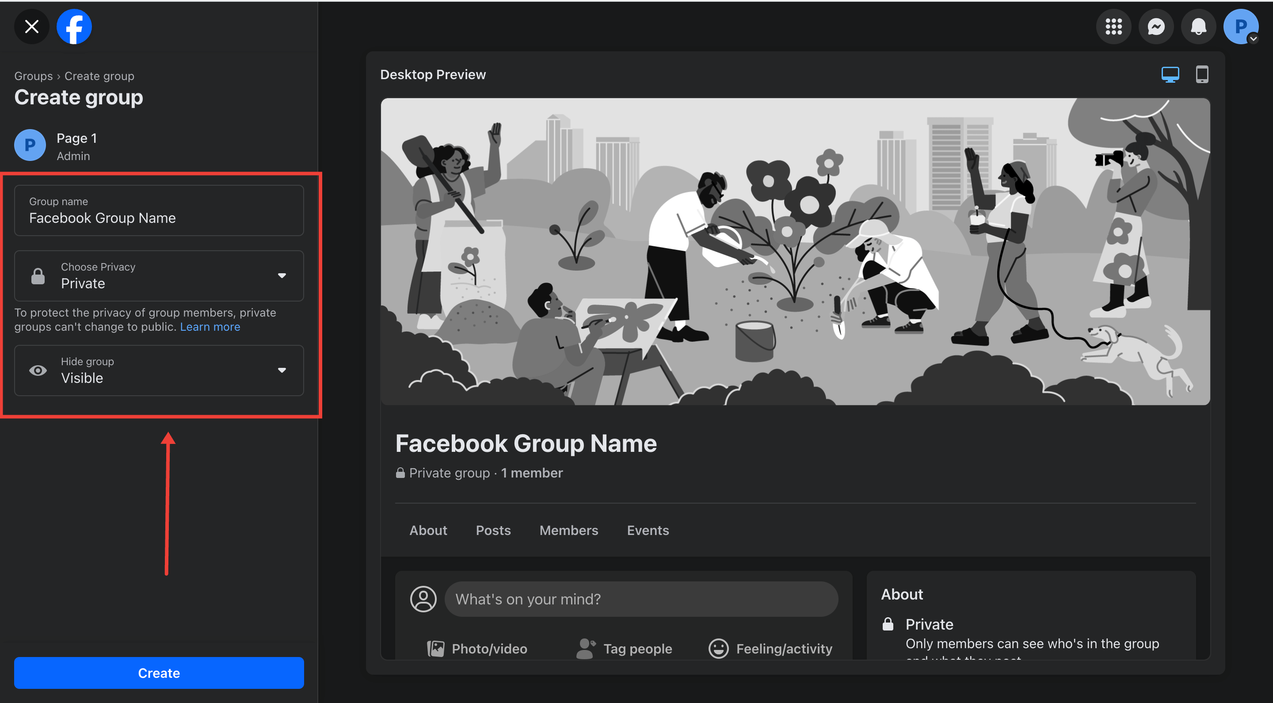Screen dimensions: 1273x703
Task: Click the Facebook logo icon
Action: click(x=73, y=26)
